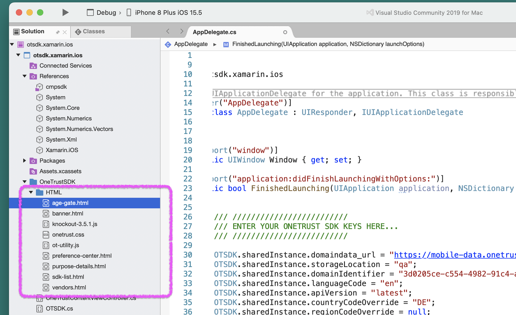516x315 pixels.
Task: Select the cmpsdk reference icon
Action: tap(39, 87)
